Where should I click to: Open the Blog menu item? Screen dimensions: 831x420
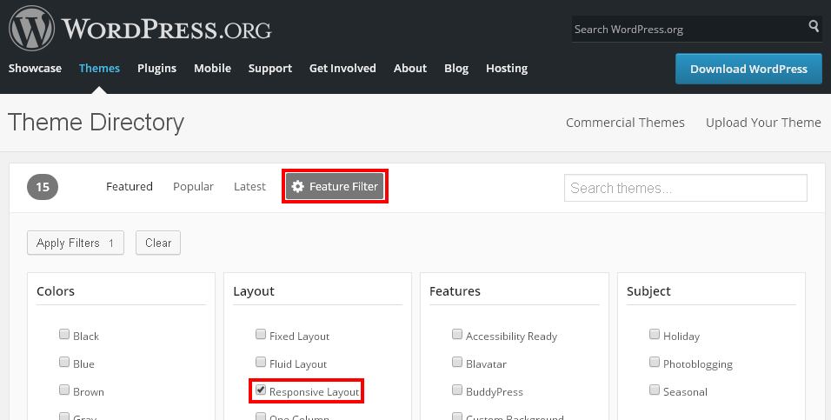pyautogui.click(x=456, y=69)
